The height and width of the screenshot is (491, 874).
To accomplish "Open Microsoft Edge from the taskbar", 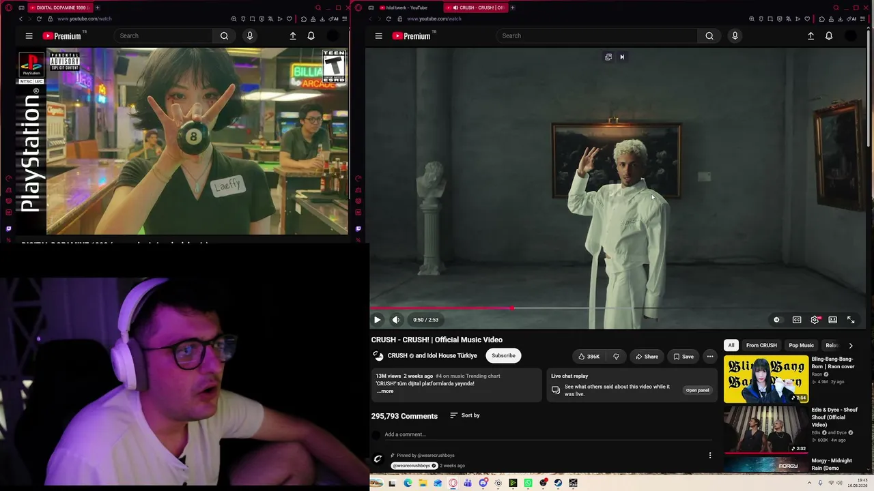I will tap(408, 483).
